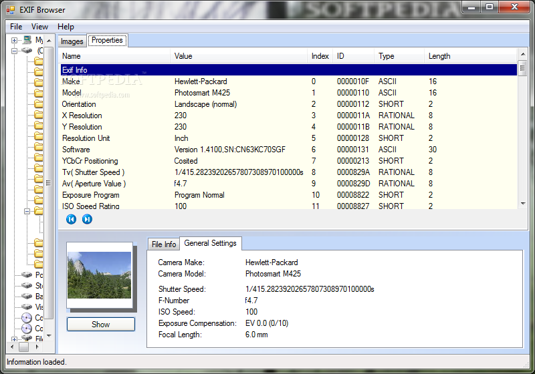The image size is (535, 374).
Task: Select the 'Resolution Unit' row
Action: (x=289, y=138)
